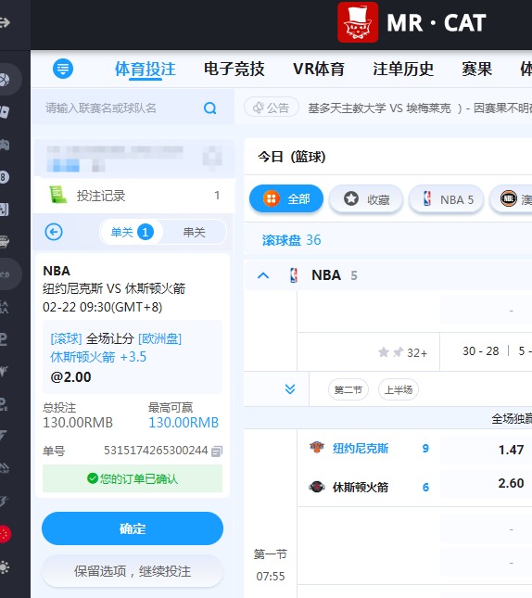Open the 赛果 results tab
Image resolution: width=532 pixels, height=598 pixels.
(476, 69)
